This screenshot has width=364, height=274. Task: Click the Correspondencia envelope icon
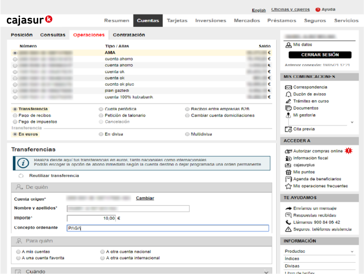[288, 87]
